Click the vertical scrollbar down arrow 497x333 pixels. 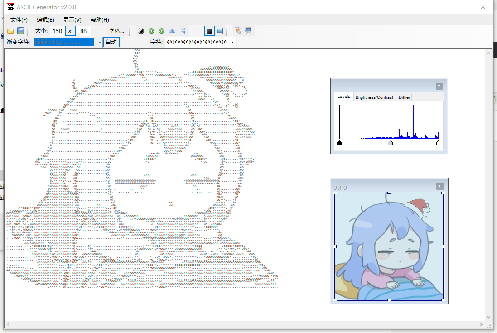488,317
